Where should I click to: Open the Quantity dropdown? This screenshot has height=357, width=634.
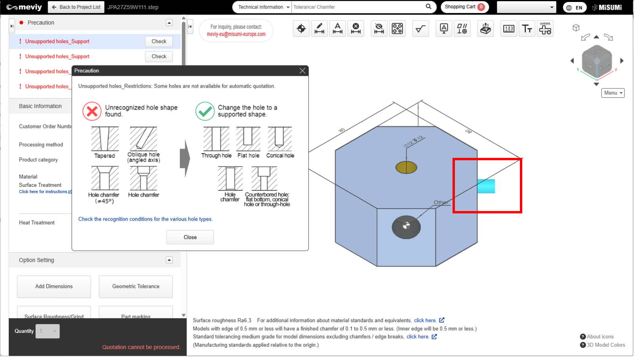point(48,331)
